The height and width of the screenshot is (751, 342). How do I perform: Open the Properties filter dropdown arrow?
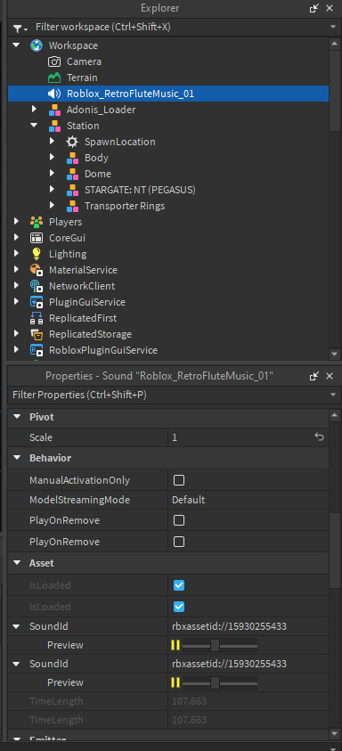pos(333,396)
